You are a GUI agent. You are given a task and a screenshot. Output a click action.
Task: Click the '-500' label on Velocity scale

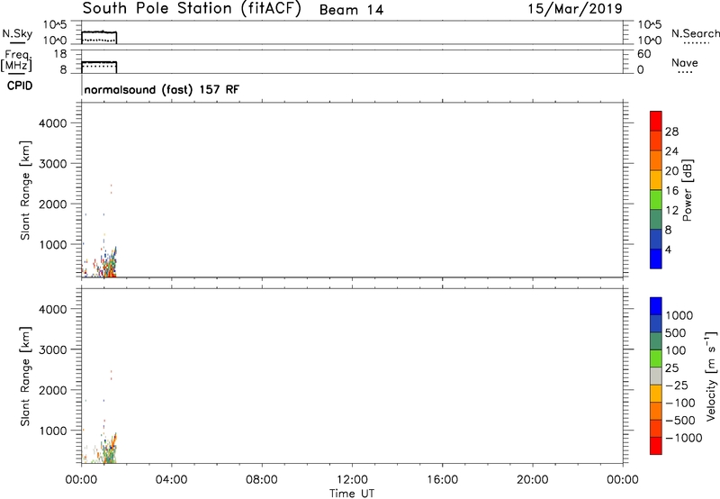(x=680, y=421)
